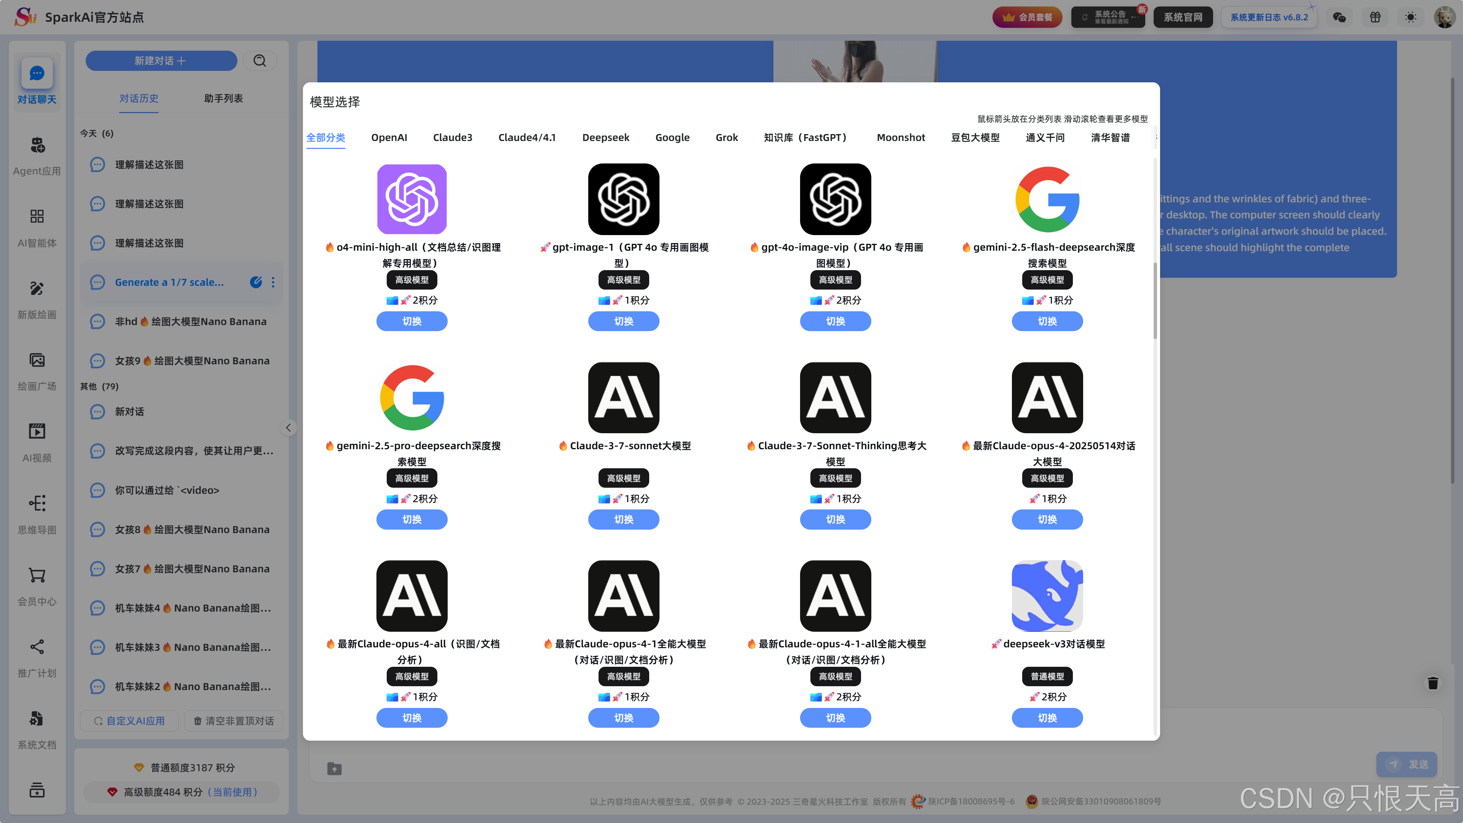Click 切换 for gpt-4o-image-vip model
This screenshot has height=823, width=1463.
[836, 322]
